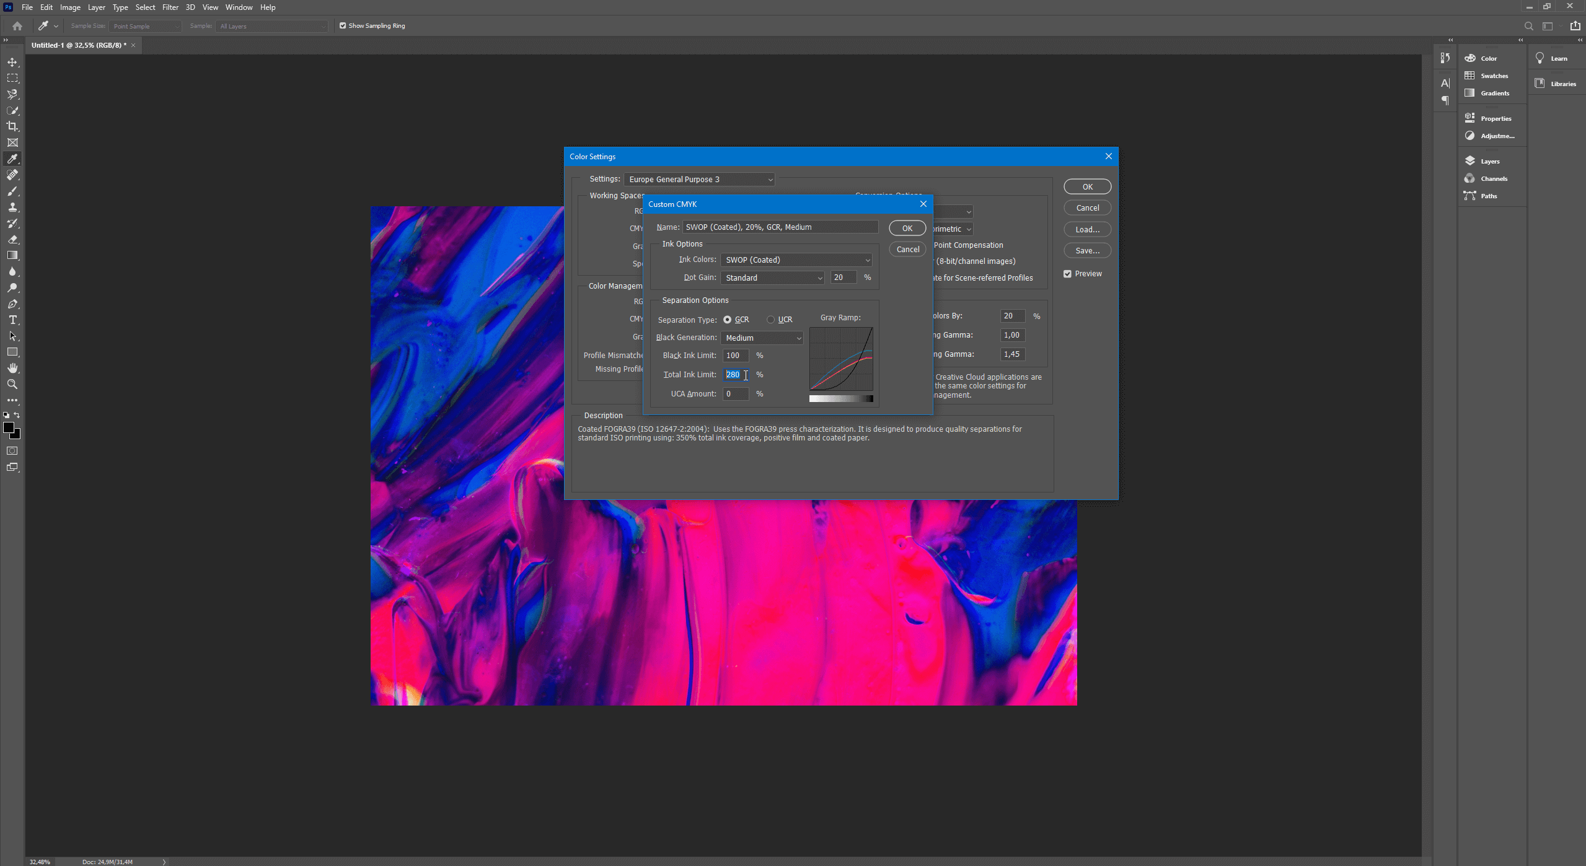Select UCR separation type
Screen dimensions: 1586x866
(770, 320)
